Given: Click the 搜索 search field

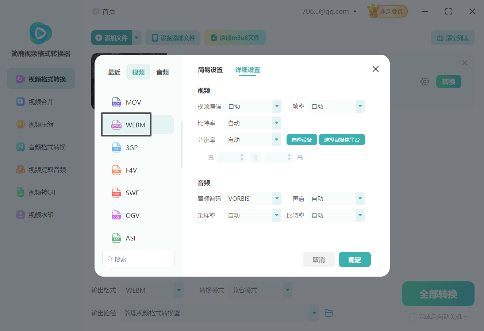Looking at the screenshot, I should [138, 259].
